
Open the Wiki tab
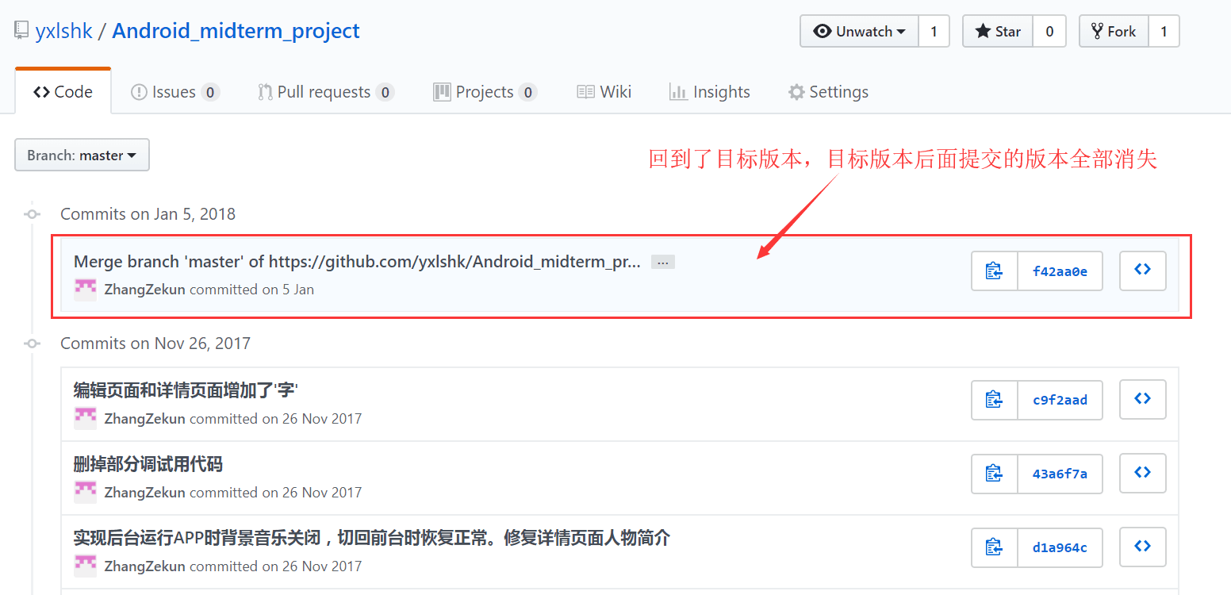pyautogui.click(x=604, y=92)
